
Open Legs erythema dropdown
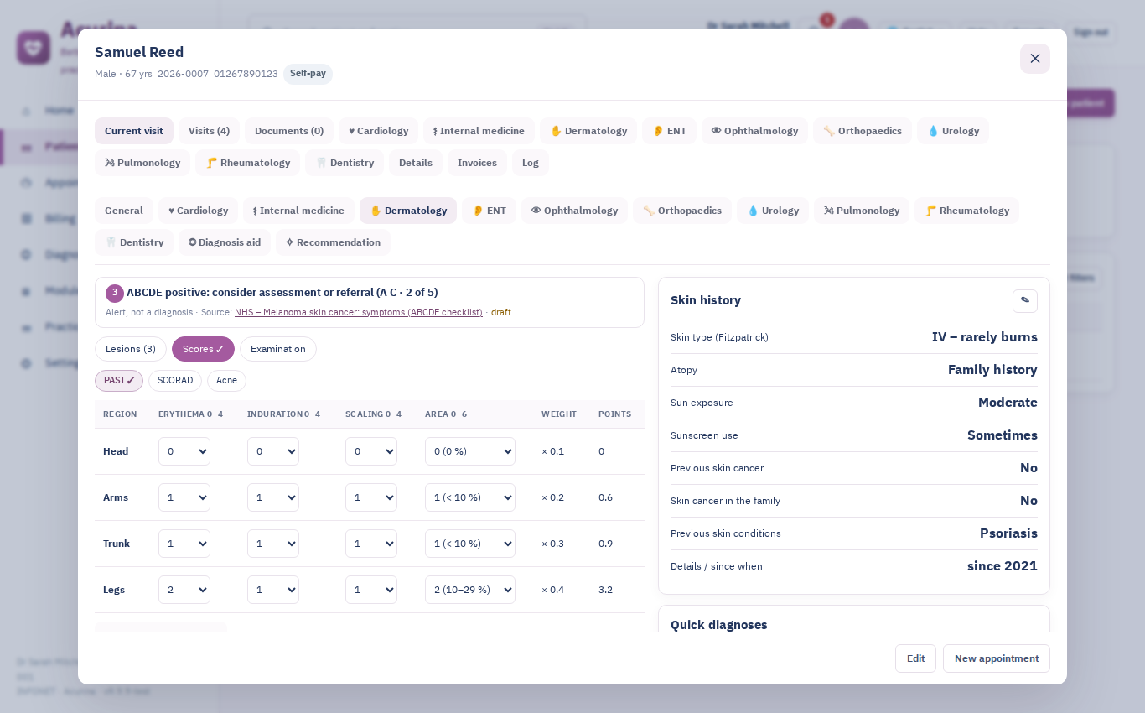(184, 590)
